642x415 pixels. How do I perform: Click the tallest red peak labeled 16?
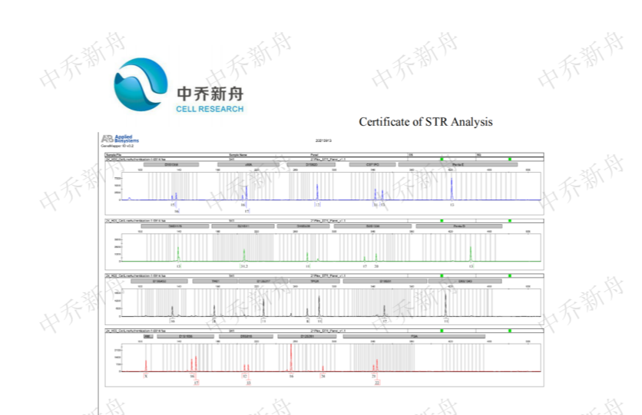click(x=291, y=357)
